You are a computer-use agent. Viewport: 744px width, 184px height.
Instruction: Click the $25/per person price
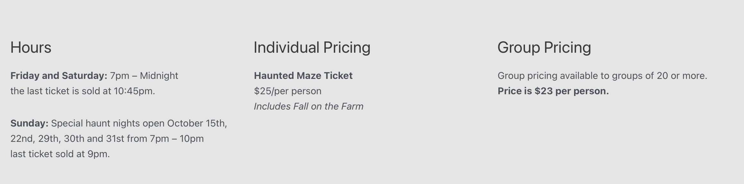pyautogui.click(x=288, y=91)
